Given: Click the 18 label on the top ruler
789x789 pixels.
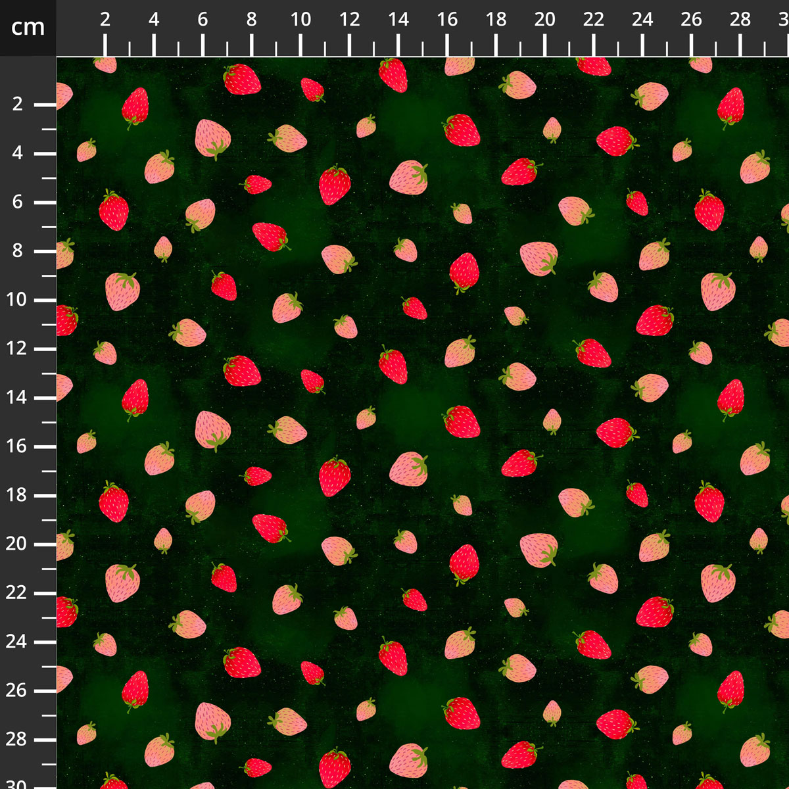Looking at the screenshot, I should click(496, 20).
